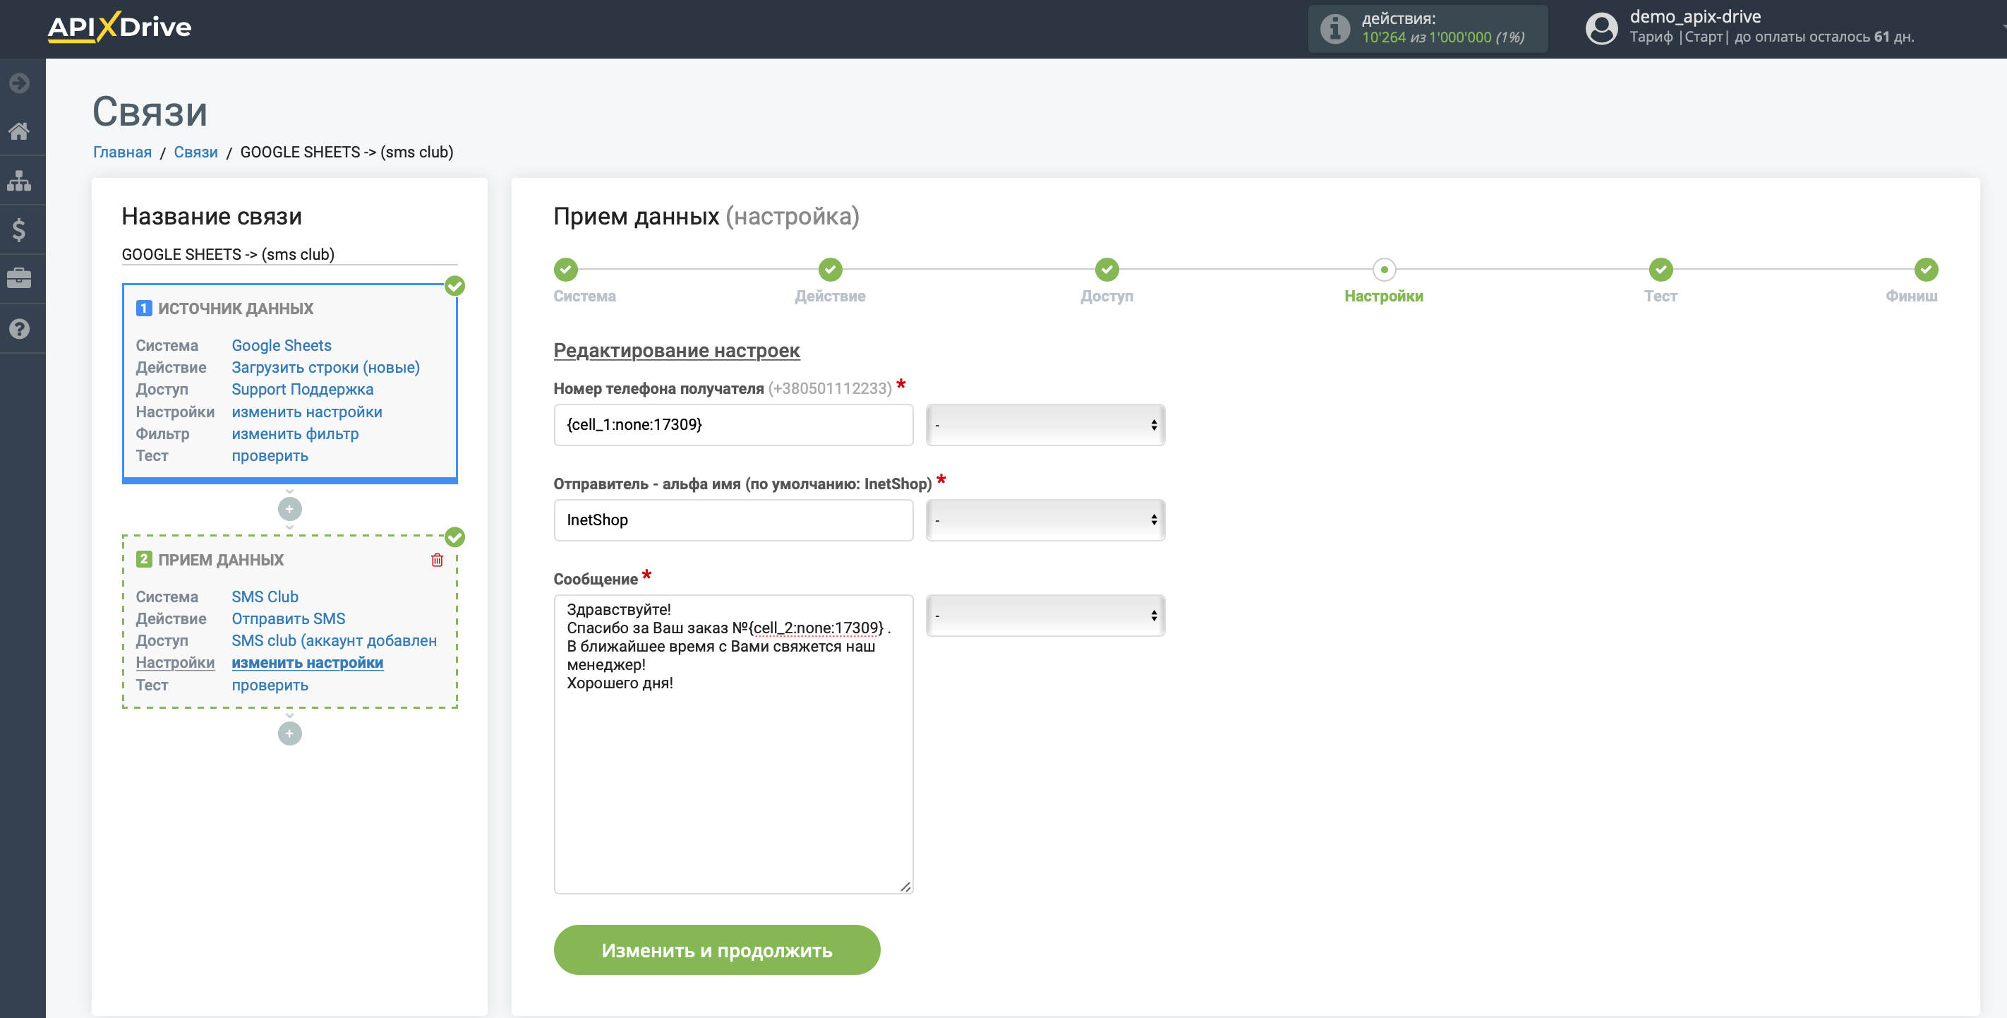This screenshot has width=2007, height=1018.
Task: Go to Доступ step
Action: point(1107,270)
